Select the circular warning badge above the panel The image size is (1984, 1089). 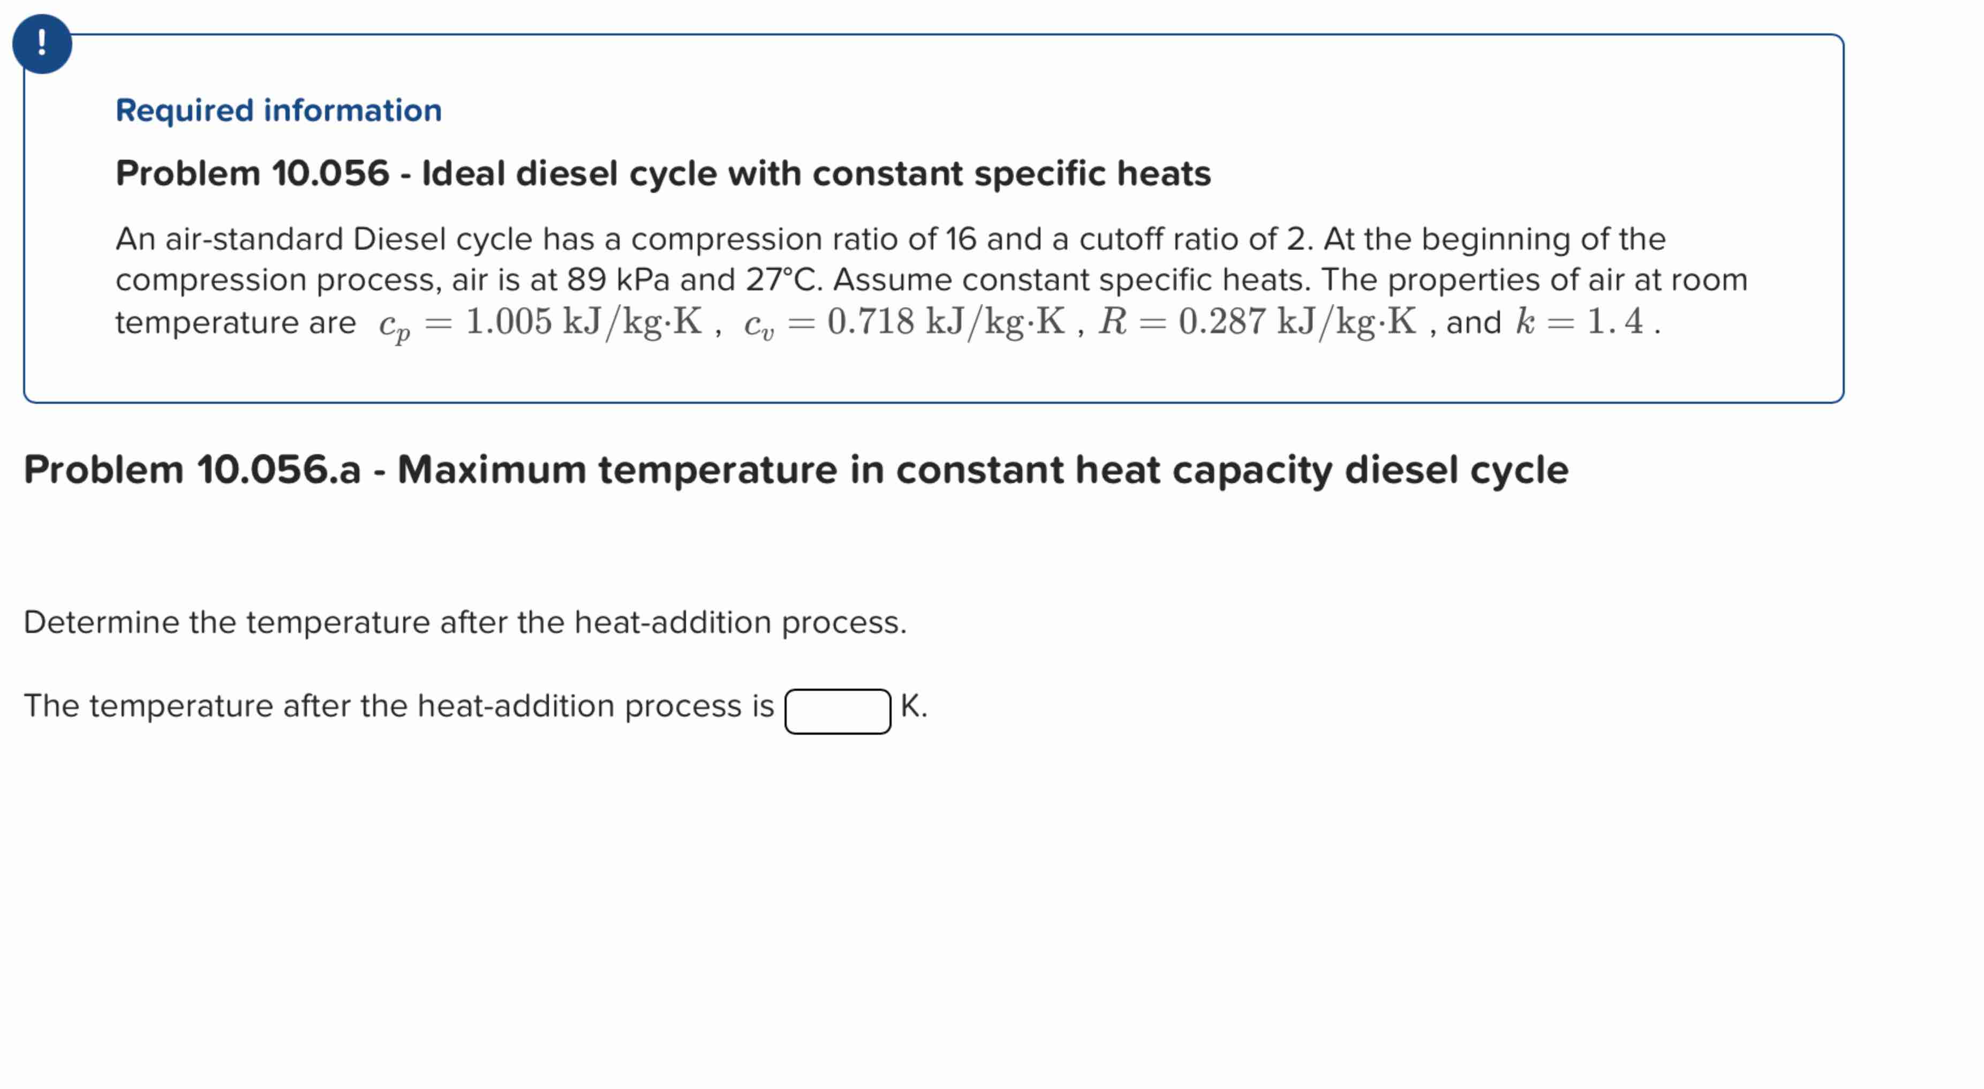(42, 44)
